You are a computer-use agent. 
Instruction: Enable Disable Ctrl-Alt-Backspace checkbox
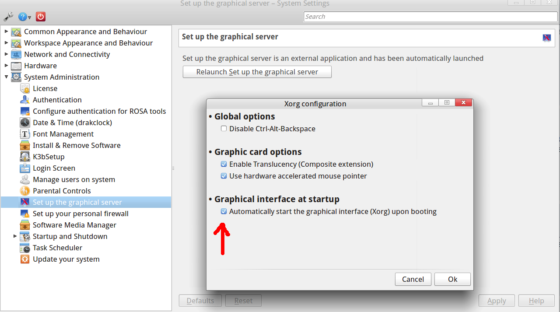point(224,129)
